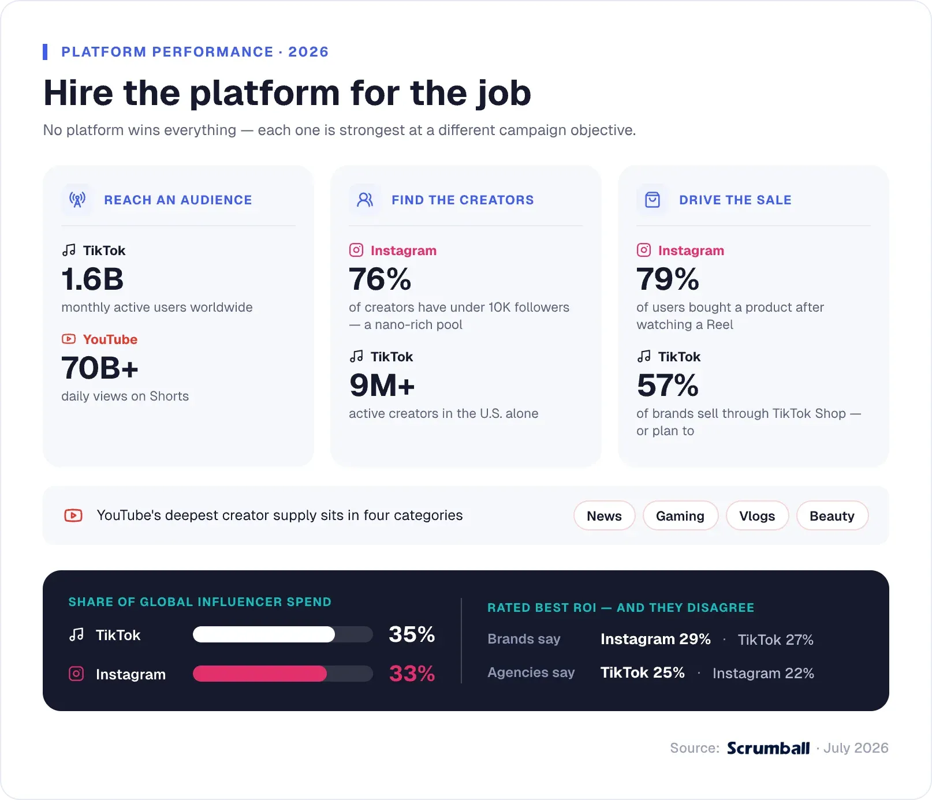The image size is (932, 800).
Task: Click the Instagram icon above 76%
Action: [x=356, y=250]
